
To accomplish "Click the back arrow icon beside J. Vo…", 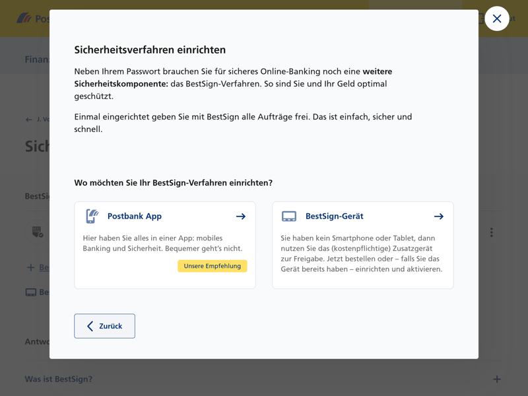I will pos(28,119).
